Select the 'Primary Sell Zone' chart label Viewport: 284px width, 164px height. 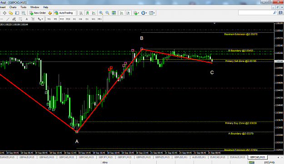tap(241, 61)
